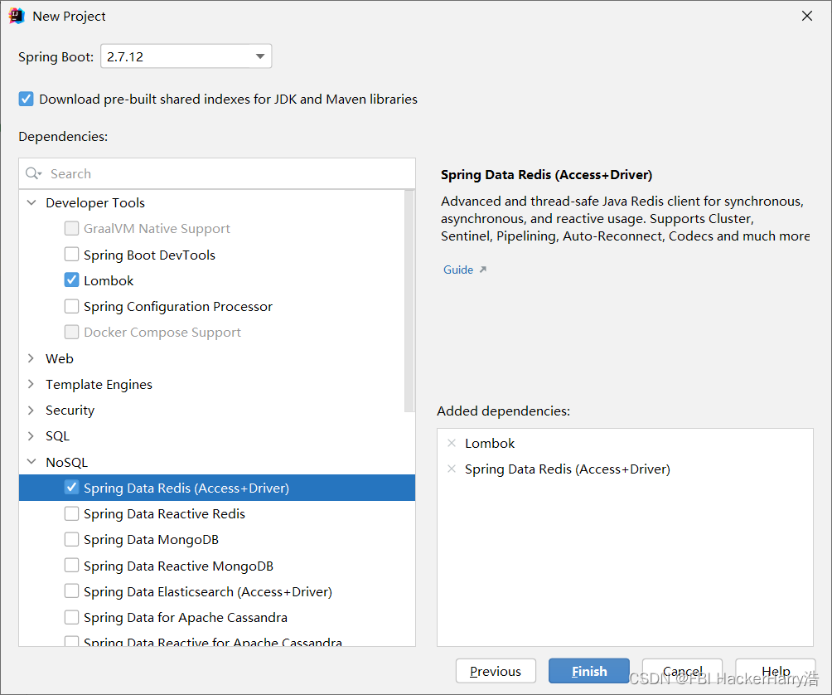Expand the Security category
This screenshot has height=695, width=832.
(31, 410)
